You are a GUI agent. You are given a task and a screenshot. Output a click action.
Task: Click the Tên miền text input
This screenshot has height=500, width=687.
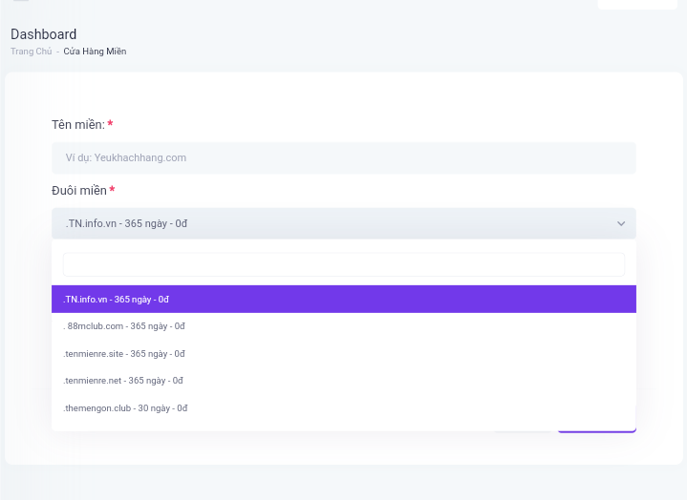[x=344, y=157]
